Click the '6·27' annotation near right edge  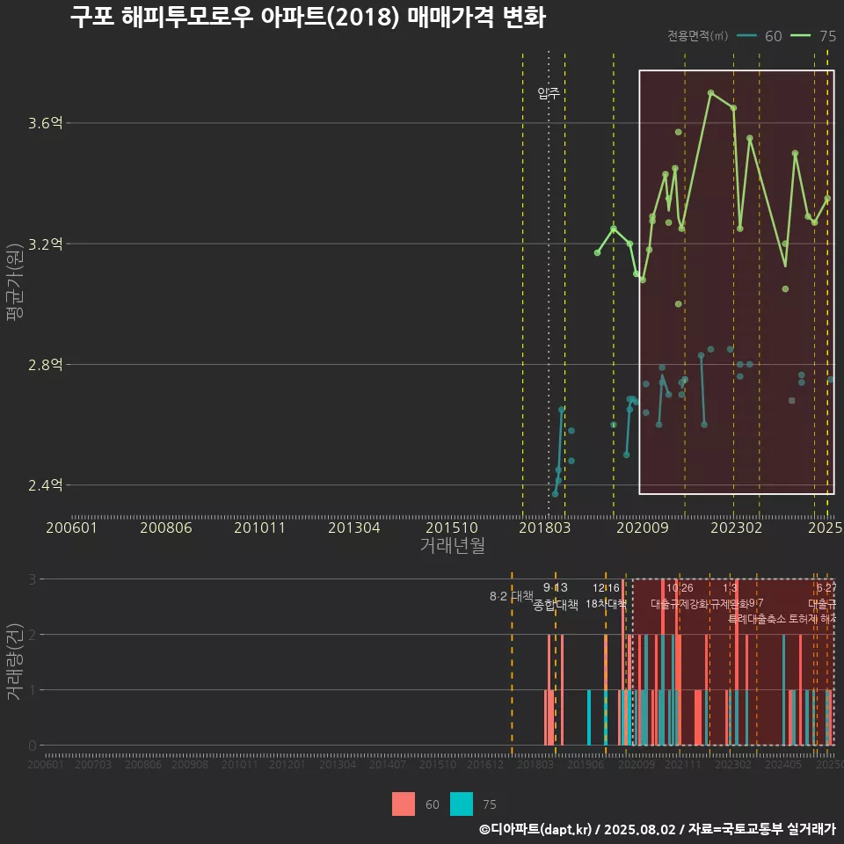click(826, 588)
